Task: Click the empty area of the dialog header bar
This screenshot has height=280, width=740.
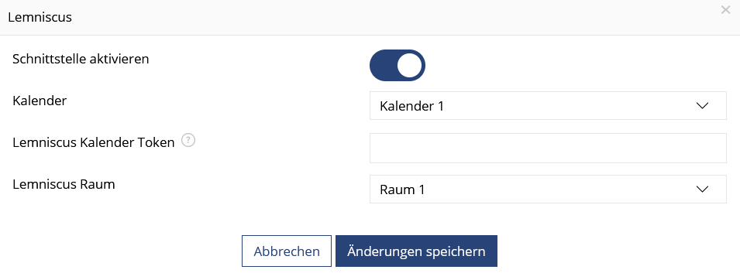Action: point(377,18)
